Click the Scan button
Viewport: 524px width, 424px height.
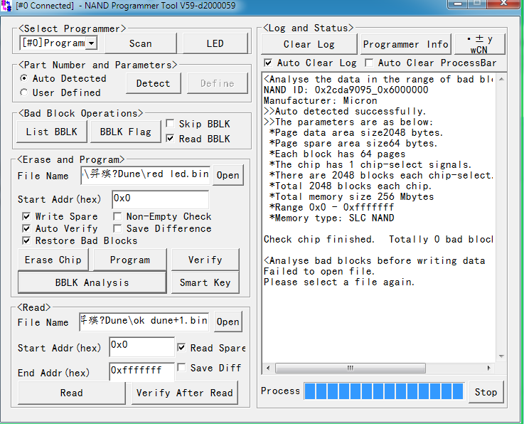point(140,43)
